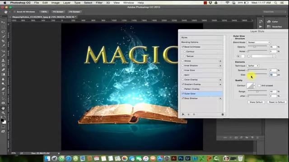Select the Zoom tool in toolbox
289x162 pixels.
coord(3,113)
